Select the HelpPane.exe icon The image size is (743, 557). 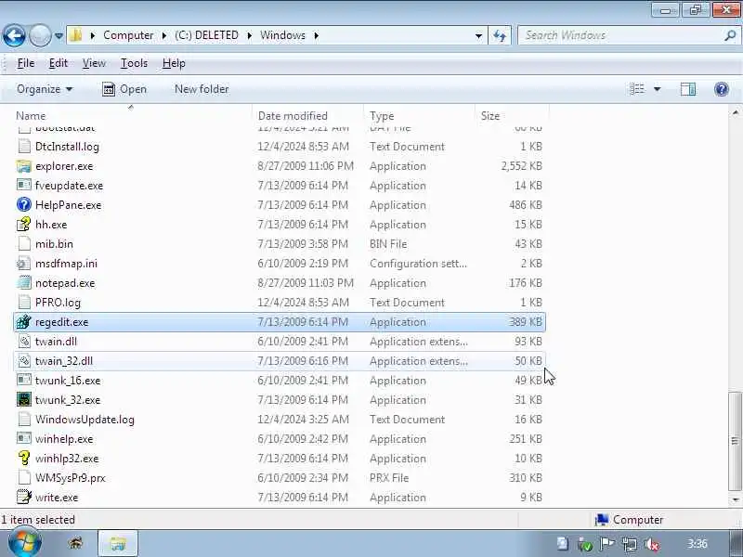[x=24, y=204]
